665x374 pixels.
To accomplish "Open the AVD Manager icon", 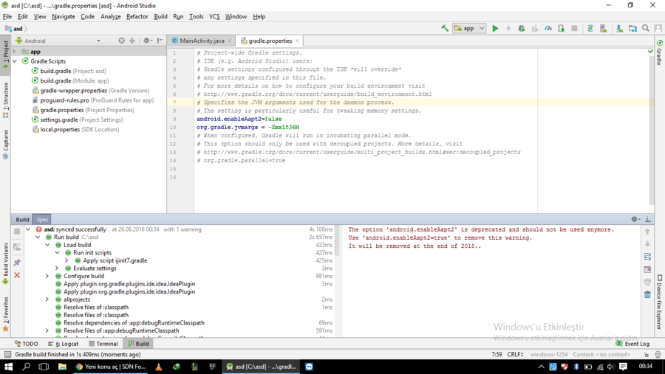I will (603, 28).
